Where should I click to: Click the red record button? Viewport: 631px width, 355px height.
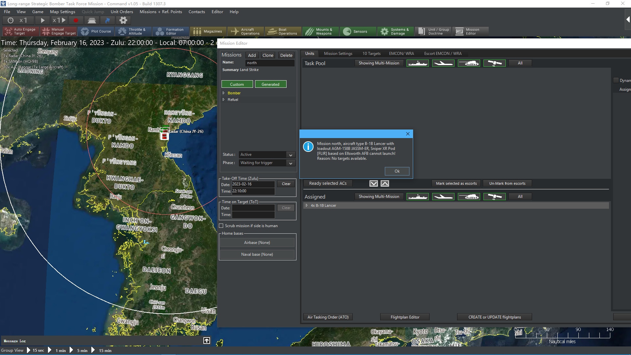point(76,20)
